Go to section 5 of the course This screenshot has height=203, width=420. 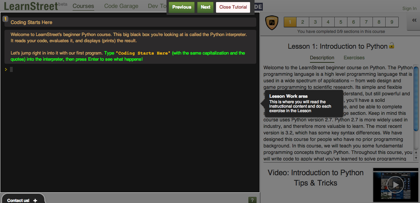tap(341, 22)
